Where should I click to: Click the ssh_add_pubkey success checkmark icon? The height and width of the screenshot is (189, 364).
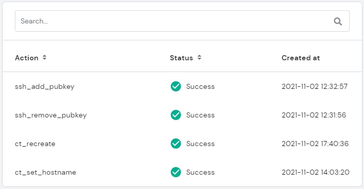click(x=176, y=86)
